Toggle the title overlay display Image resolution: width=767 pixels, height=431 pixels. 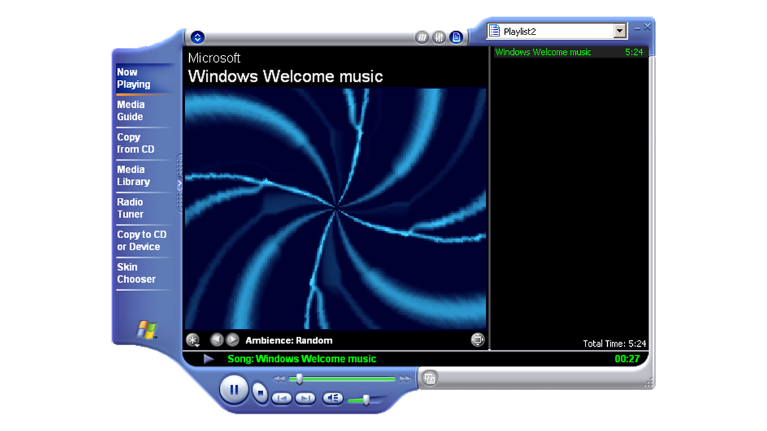pos(422,37)
